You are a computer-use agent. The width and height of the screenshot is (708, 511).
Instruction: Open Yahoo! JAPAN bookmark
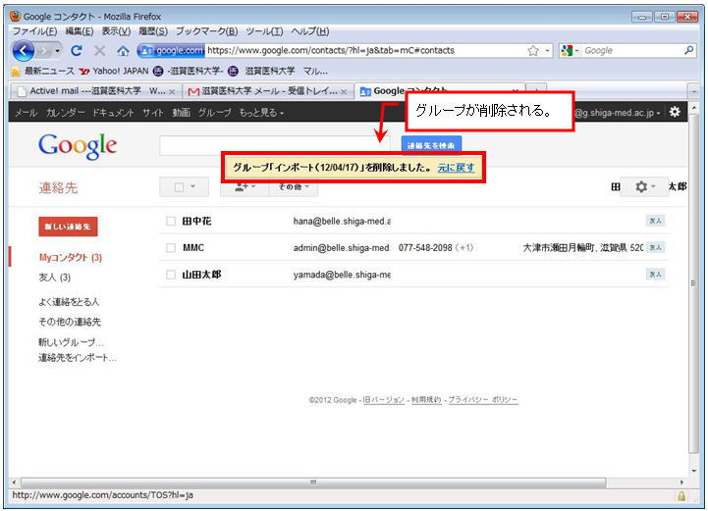tap(114, 72)
